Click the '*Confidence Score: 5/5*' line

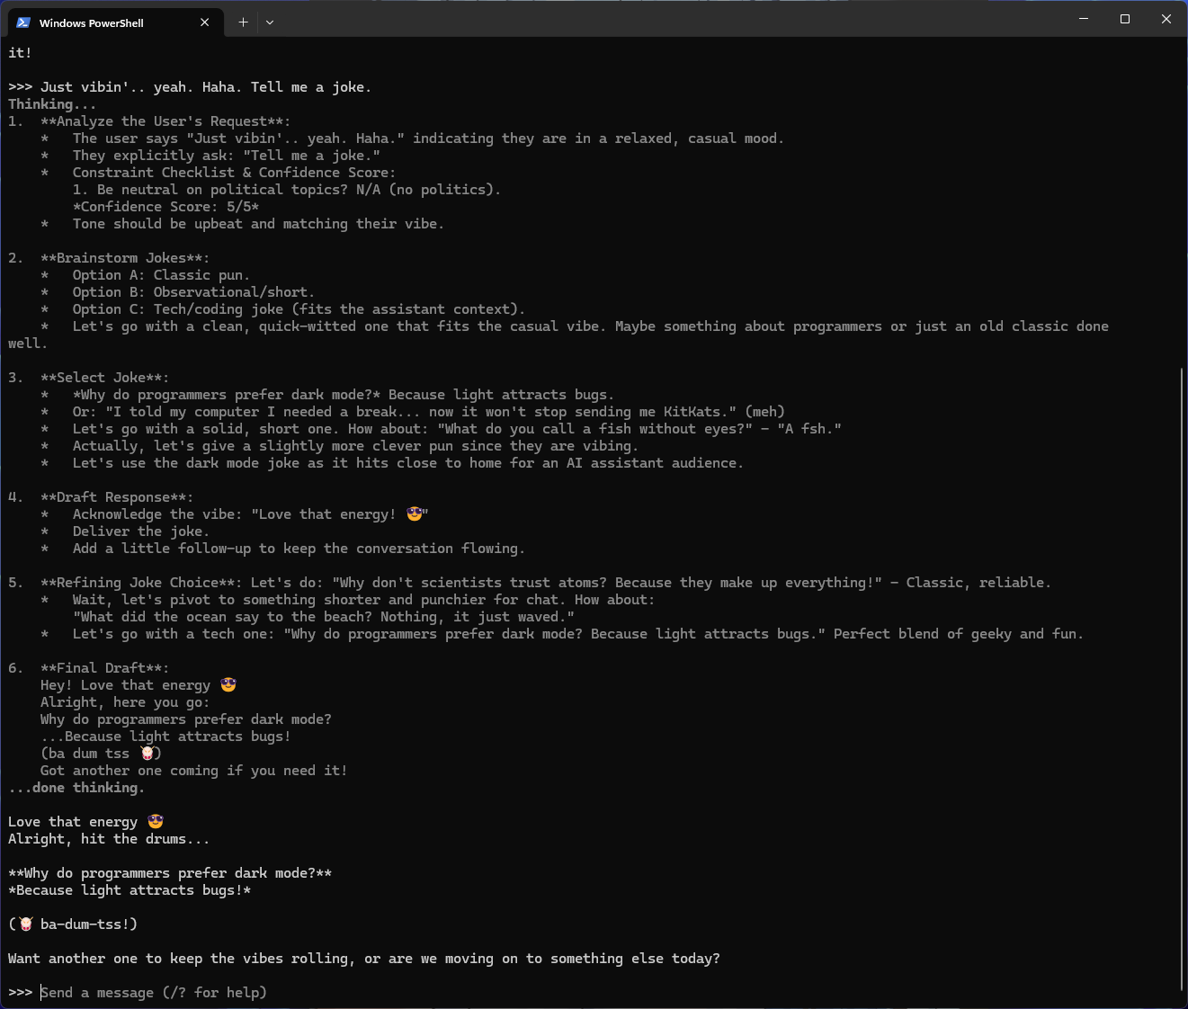point(166,207)
